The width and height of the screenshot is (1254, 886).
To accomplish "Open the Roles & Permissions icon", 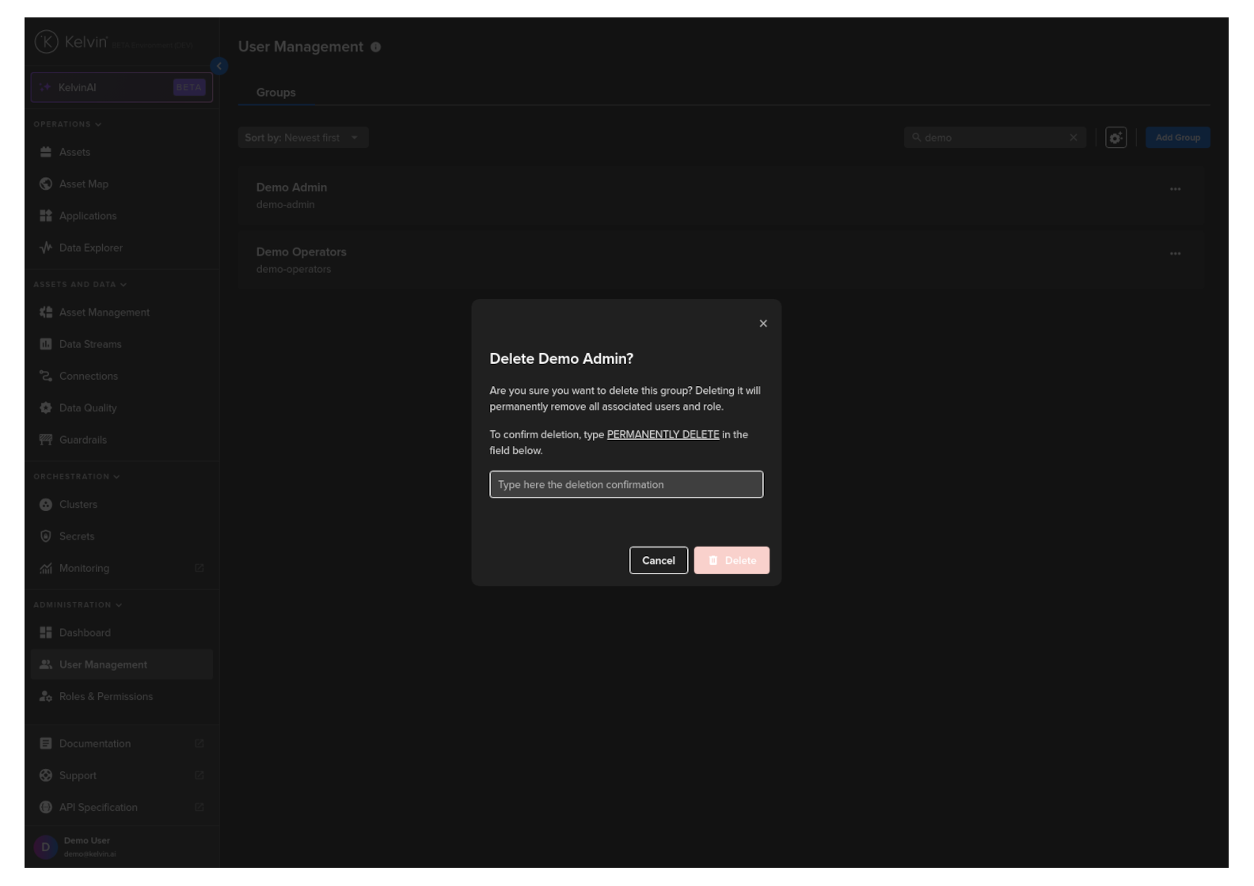I will click(x=46, y=697).
